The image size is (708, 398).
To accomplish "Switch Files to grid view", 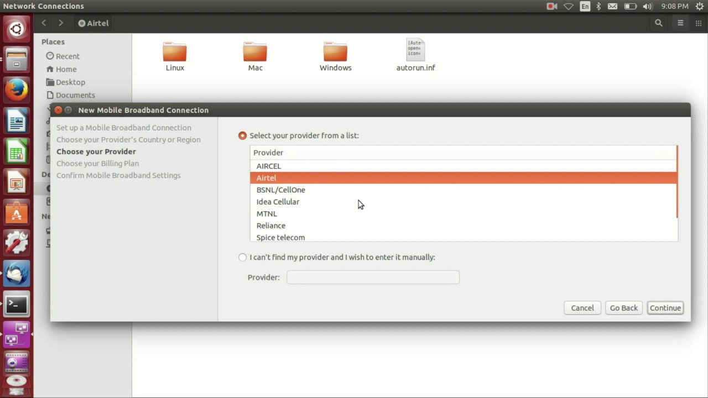I will point(698,23).
